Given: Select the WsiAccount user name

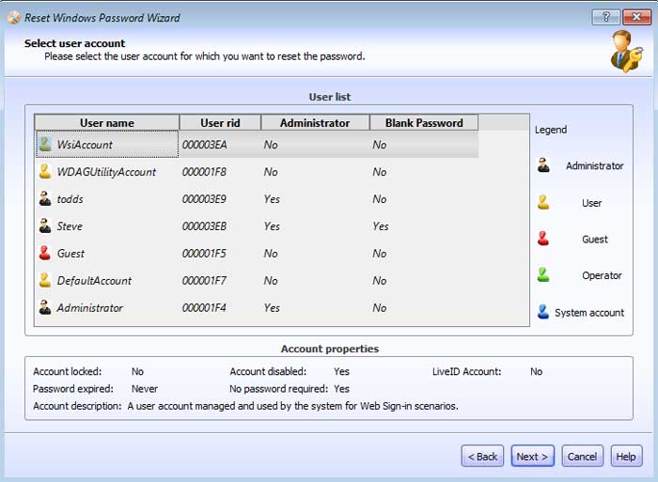Looking at the screenshot, I should coord(85,145).
